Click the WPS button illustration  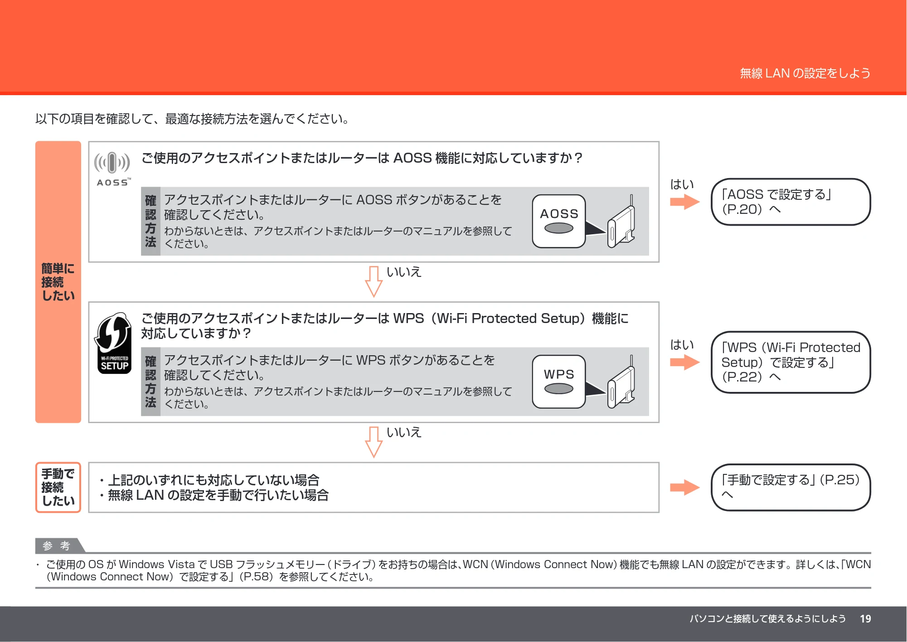tap(559, 381)
